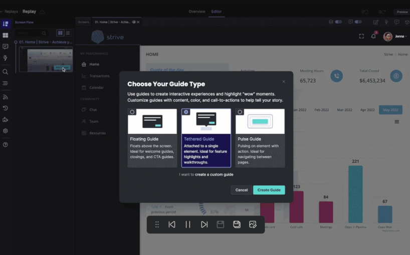Click the create a custom guide link
Viewport: 410px width, 255px height.
(x=214, y=174)
